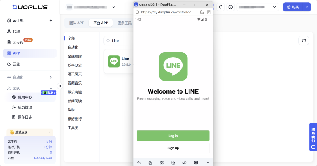Click the lock icon in address bar
Screen dimensions: 317x166
point(137,12)
